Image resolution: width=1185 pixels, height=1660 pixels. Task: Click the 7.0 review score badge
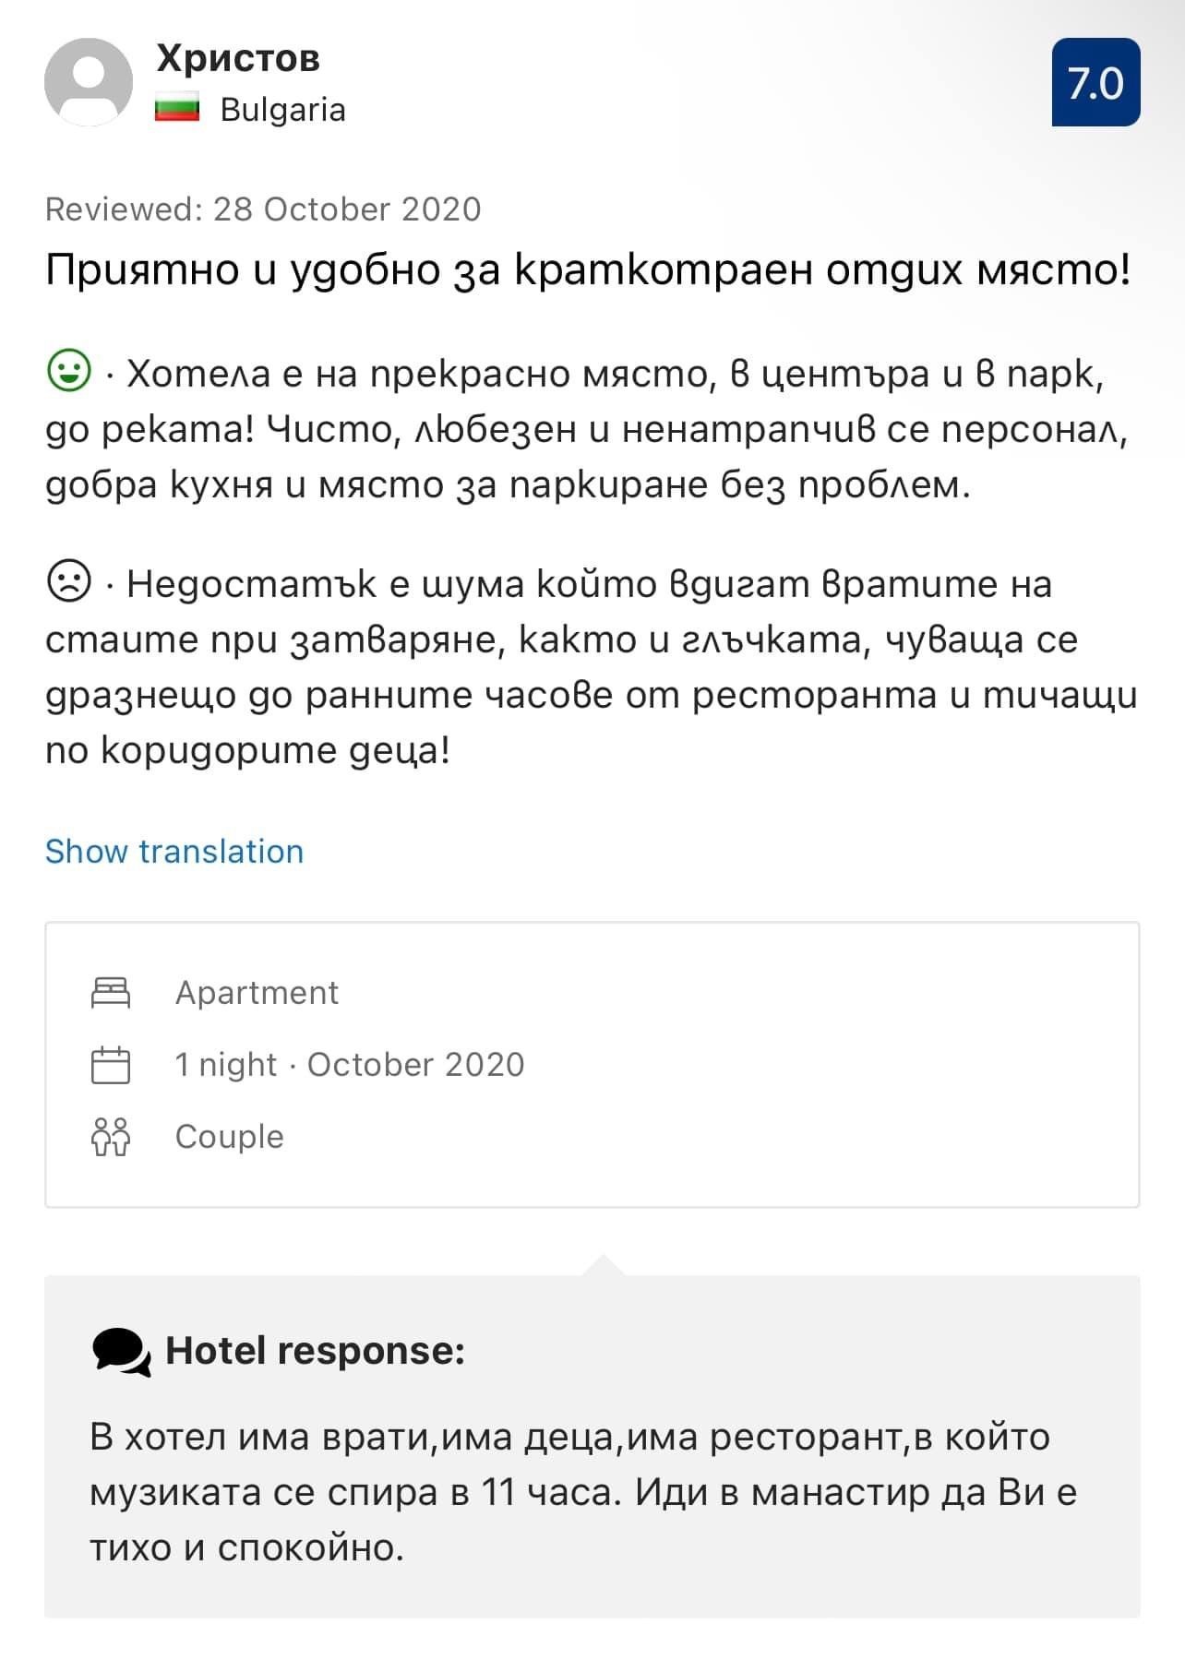point(1095,82)
